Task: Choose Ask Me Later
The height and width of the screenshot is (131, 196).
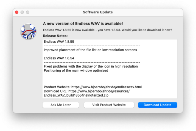Action: [61, 105]
